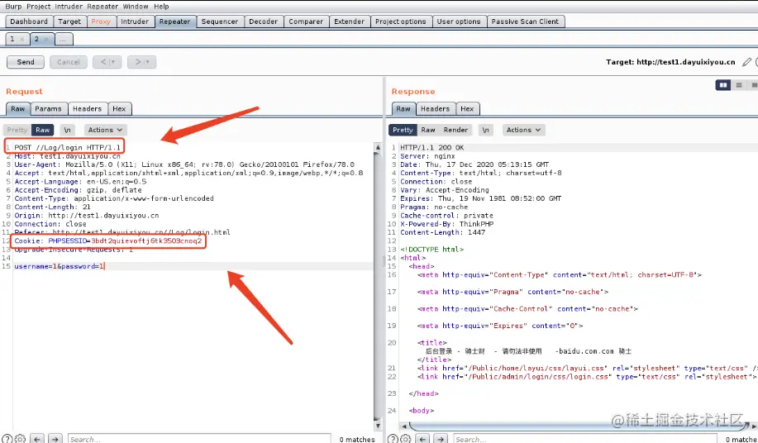758x443 pixels.
Task: Click the Send button
Action: pyautogui.click(x=26, y=62)
